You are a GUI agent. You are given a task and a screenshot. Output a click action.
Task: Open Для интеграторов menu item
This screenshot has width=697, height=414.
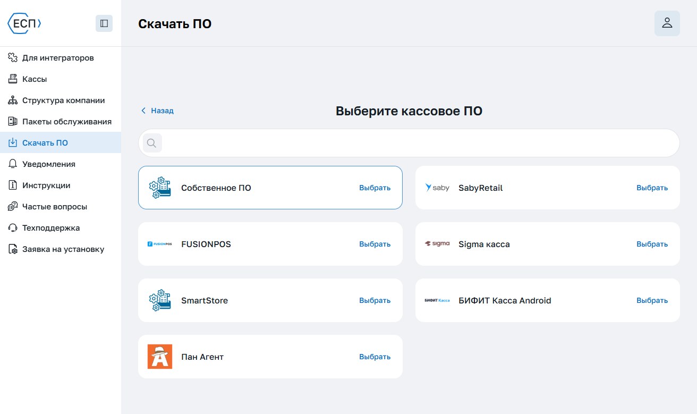(x=61, y=57)
